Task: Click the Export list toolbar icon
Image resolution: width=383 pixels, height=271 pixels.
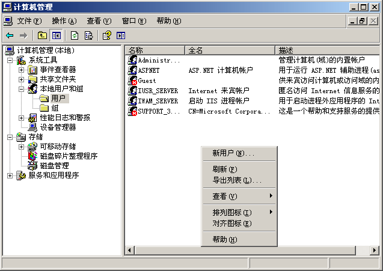Action: click(88, 35)
